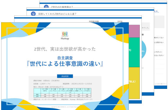Click the title 世代による仕事意識の違い

point(65,64)
